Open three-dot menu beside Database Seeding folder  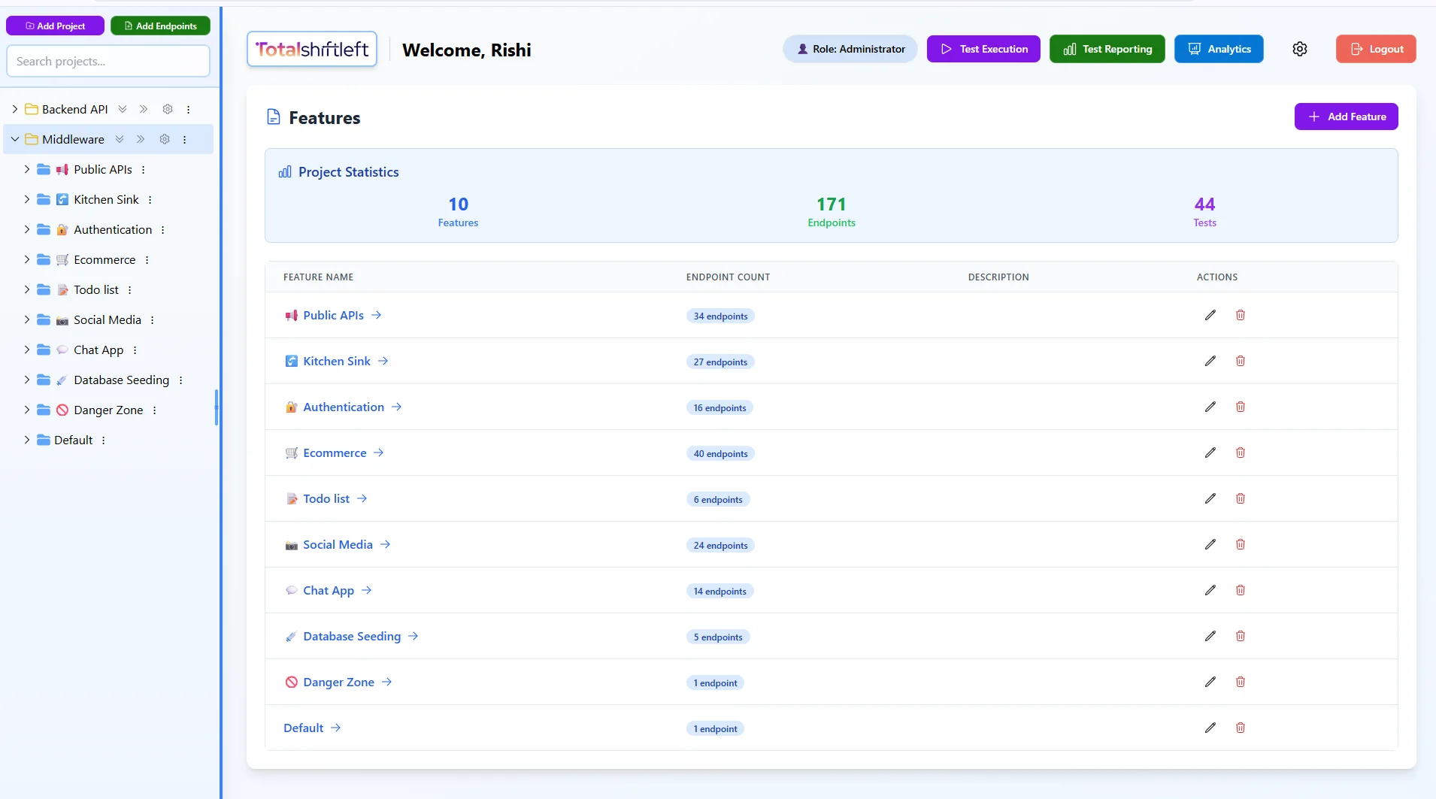coord(180,380)
